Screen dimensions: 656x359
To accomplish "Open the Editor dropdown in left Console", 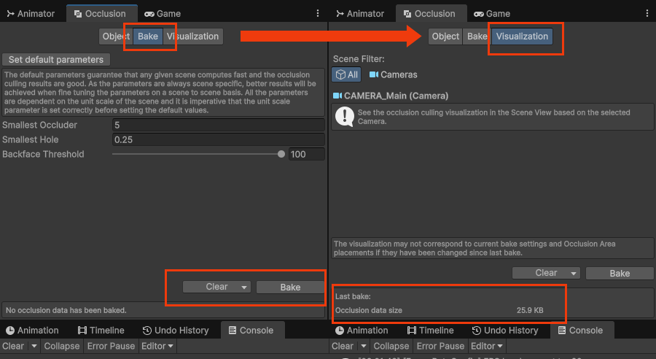I will click(157, 346).
